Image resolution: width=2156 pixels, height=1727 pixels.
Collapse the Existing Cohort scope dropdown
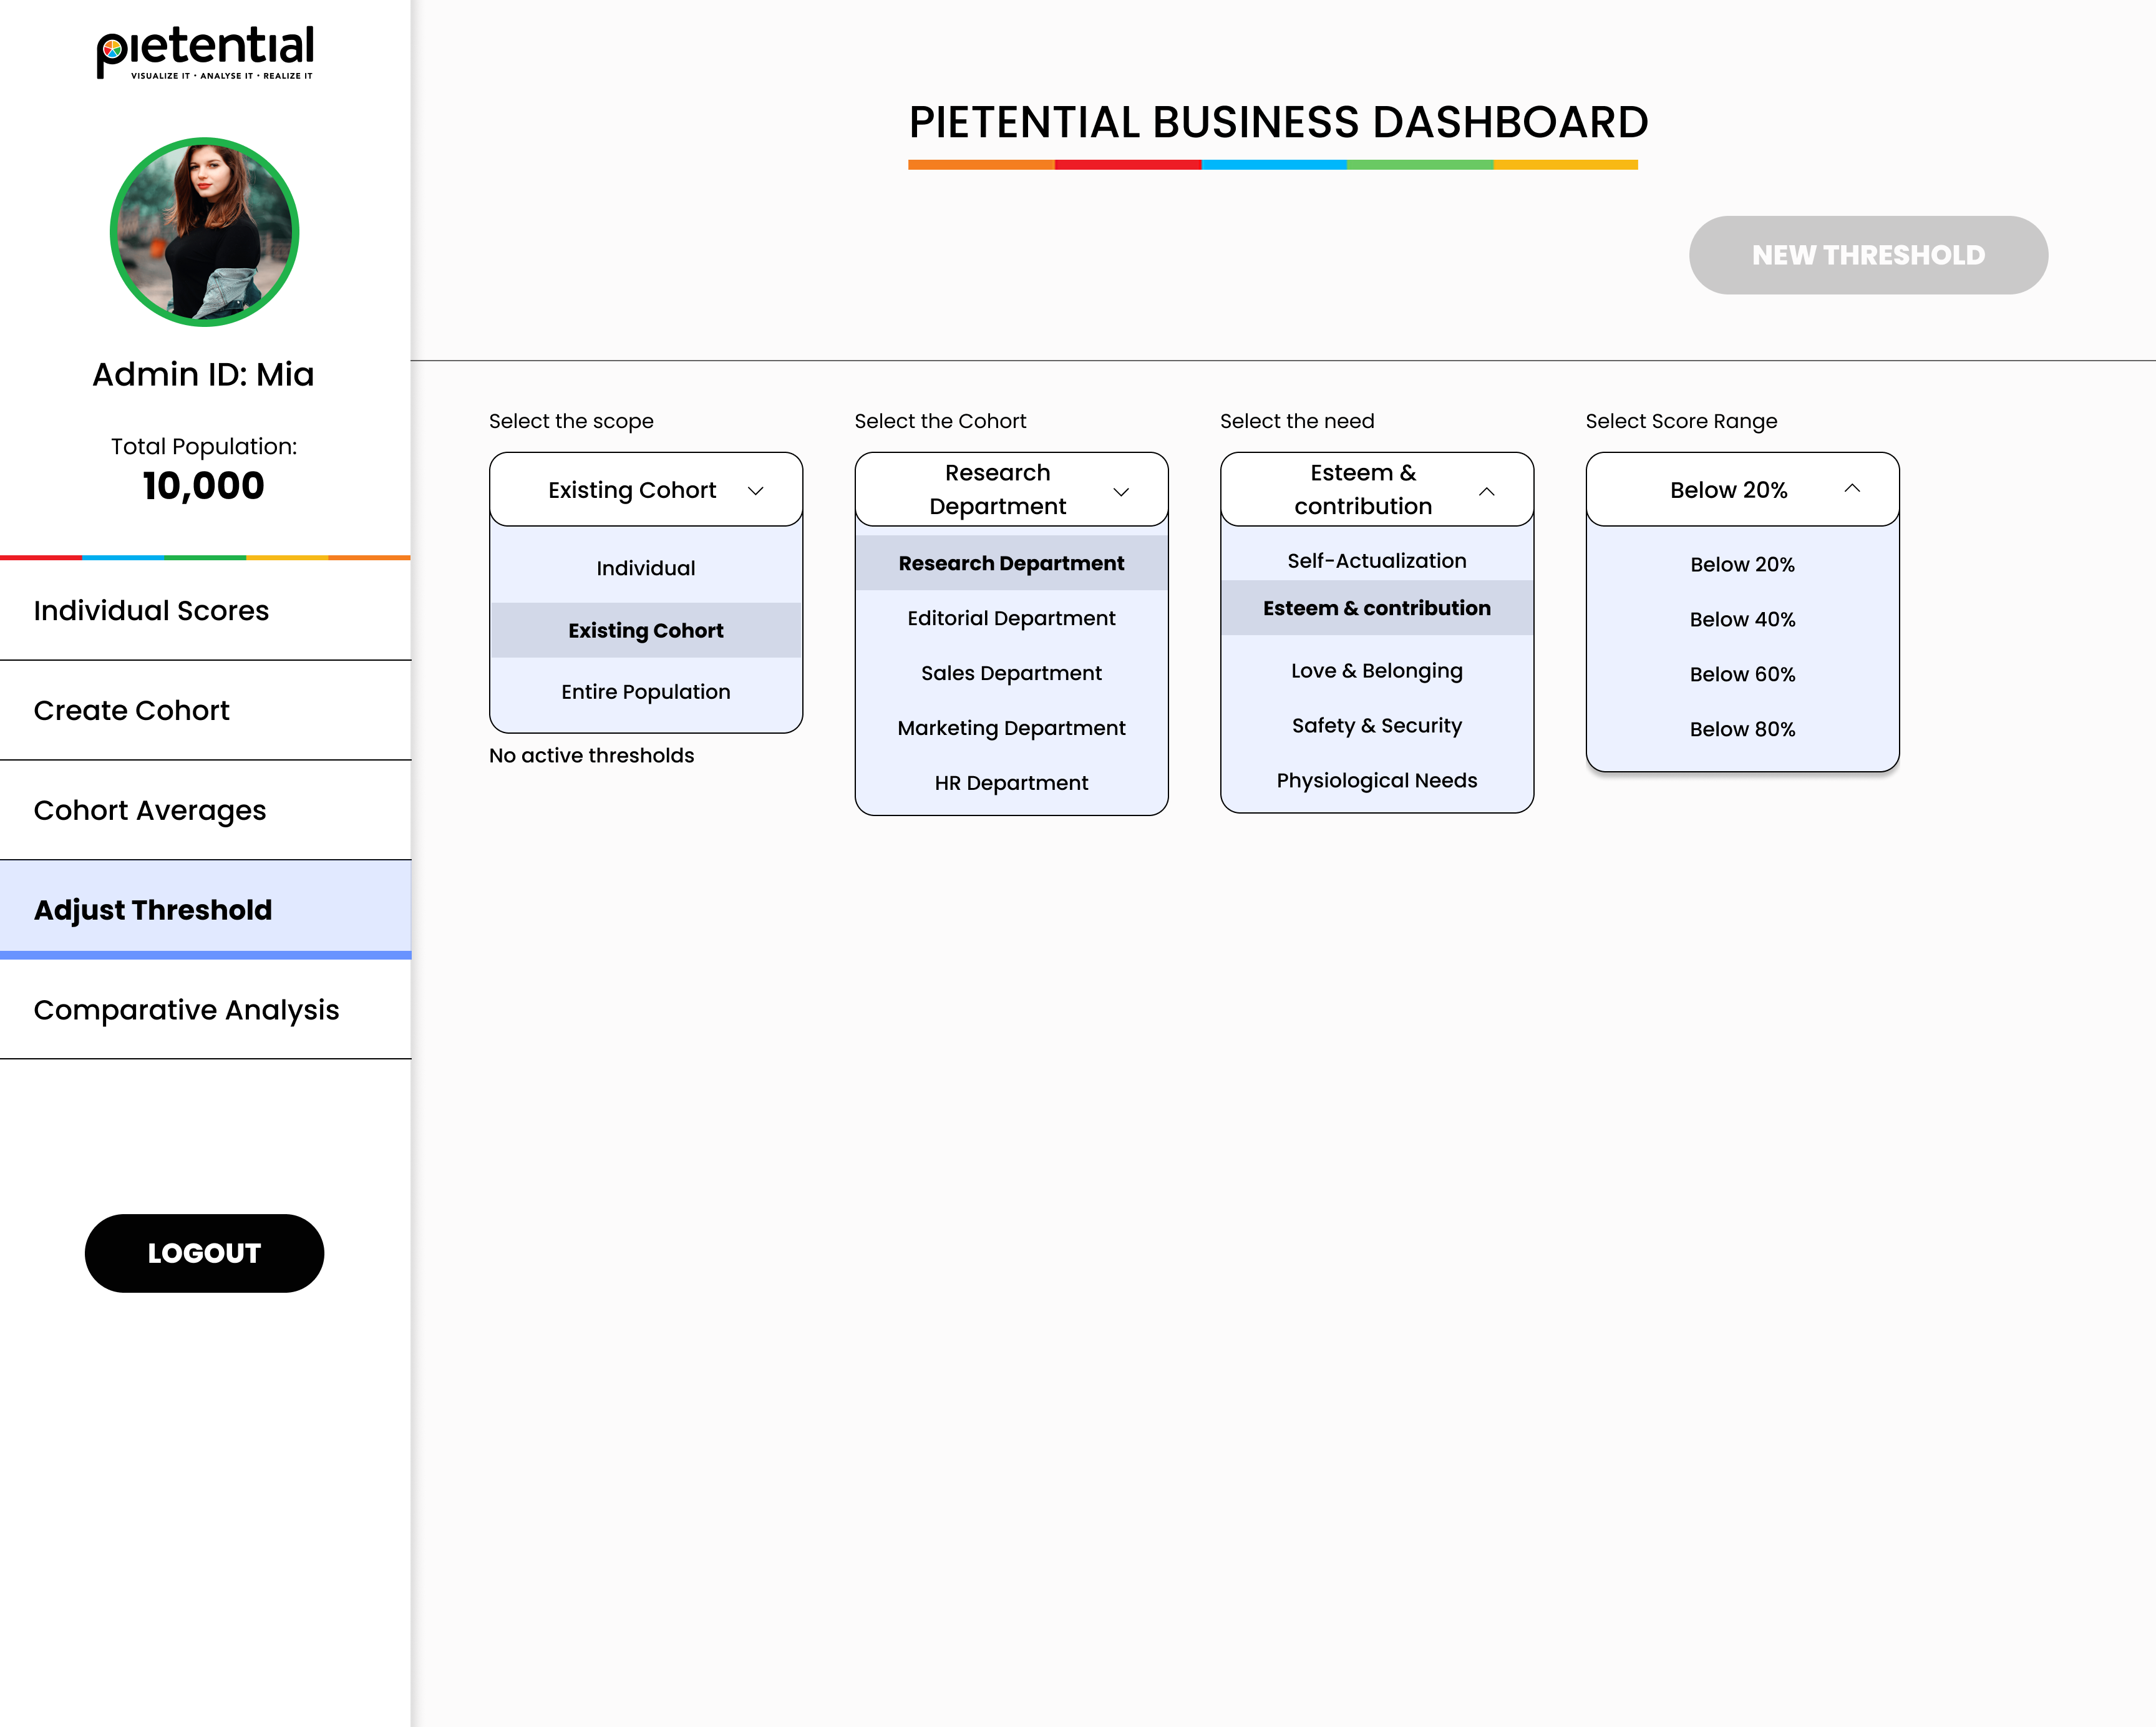pos(646,490)
